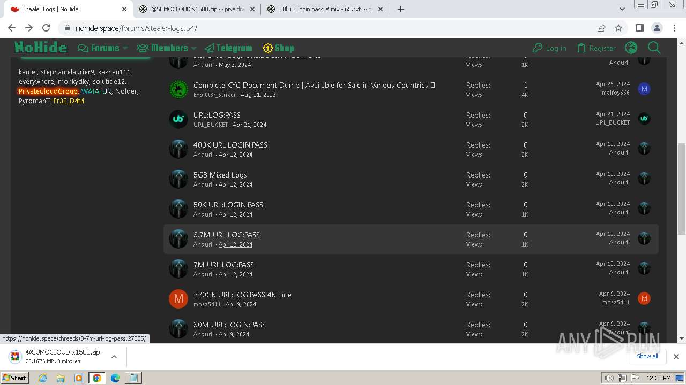The height and width of the screenshot is (385, 686).
Task: Click malfoy666 last poster name
Action: (616, 93)
